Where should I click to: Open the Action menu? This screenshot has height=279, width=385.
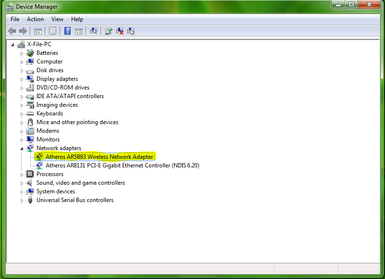click(35, 19)
